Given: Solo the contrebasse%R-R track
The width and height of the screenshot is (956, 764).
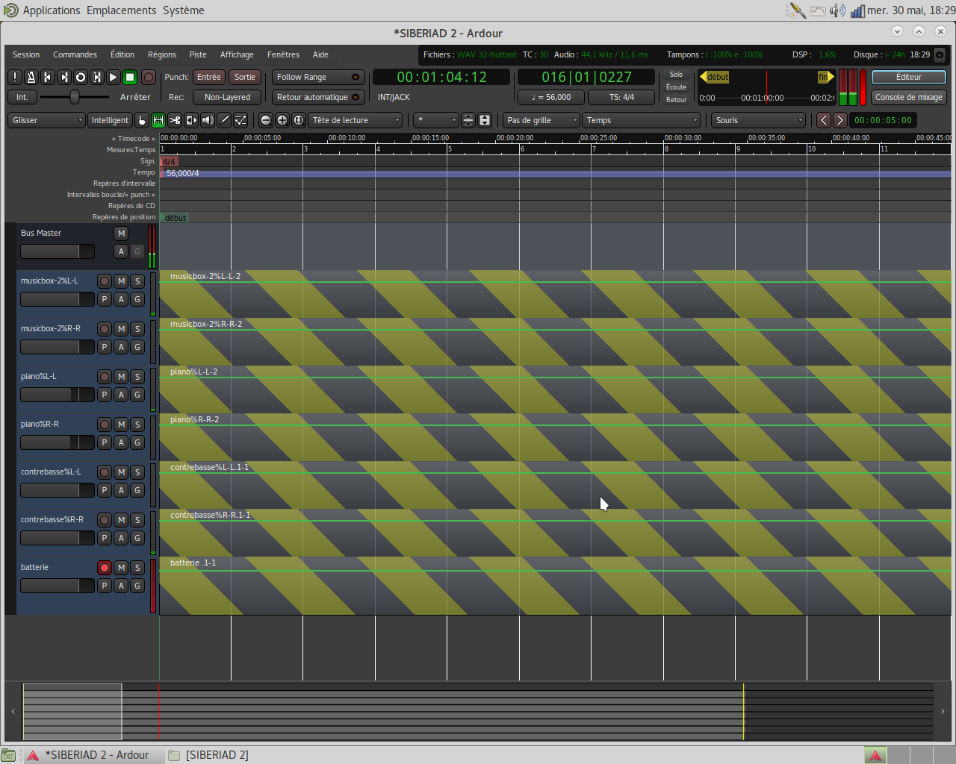Looking at the screenshot, I should [x=137, y=520].
